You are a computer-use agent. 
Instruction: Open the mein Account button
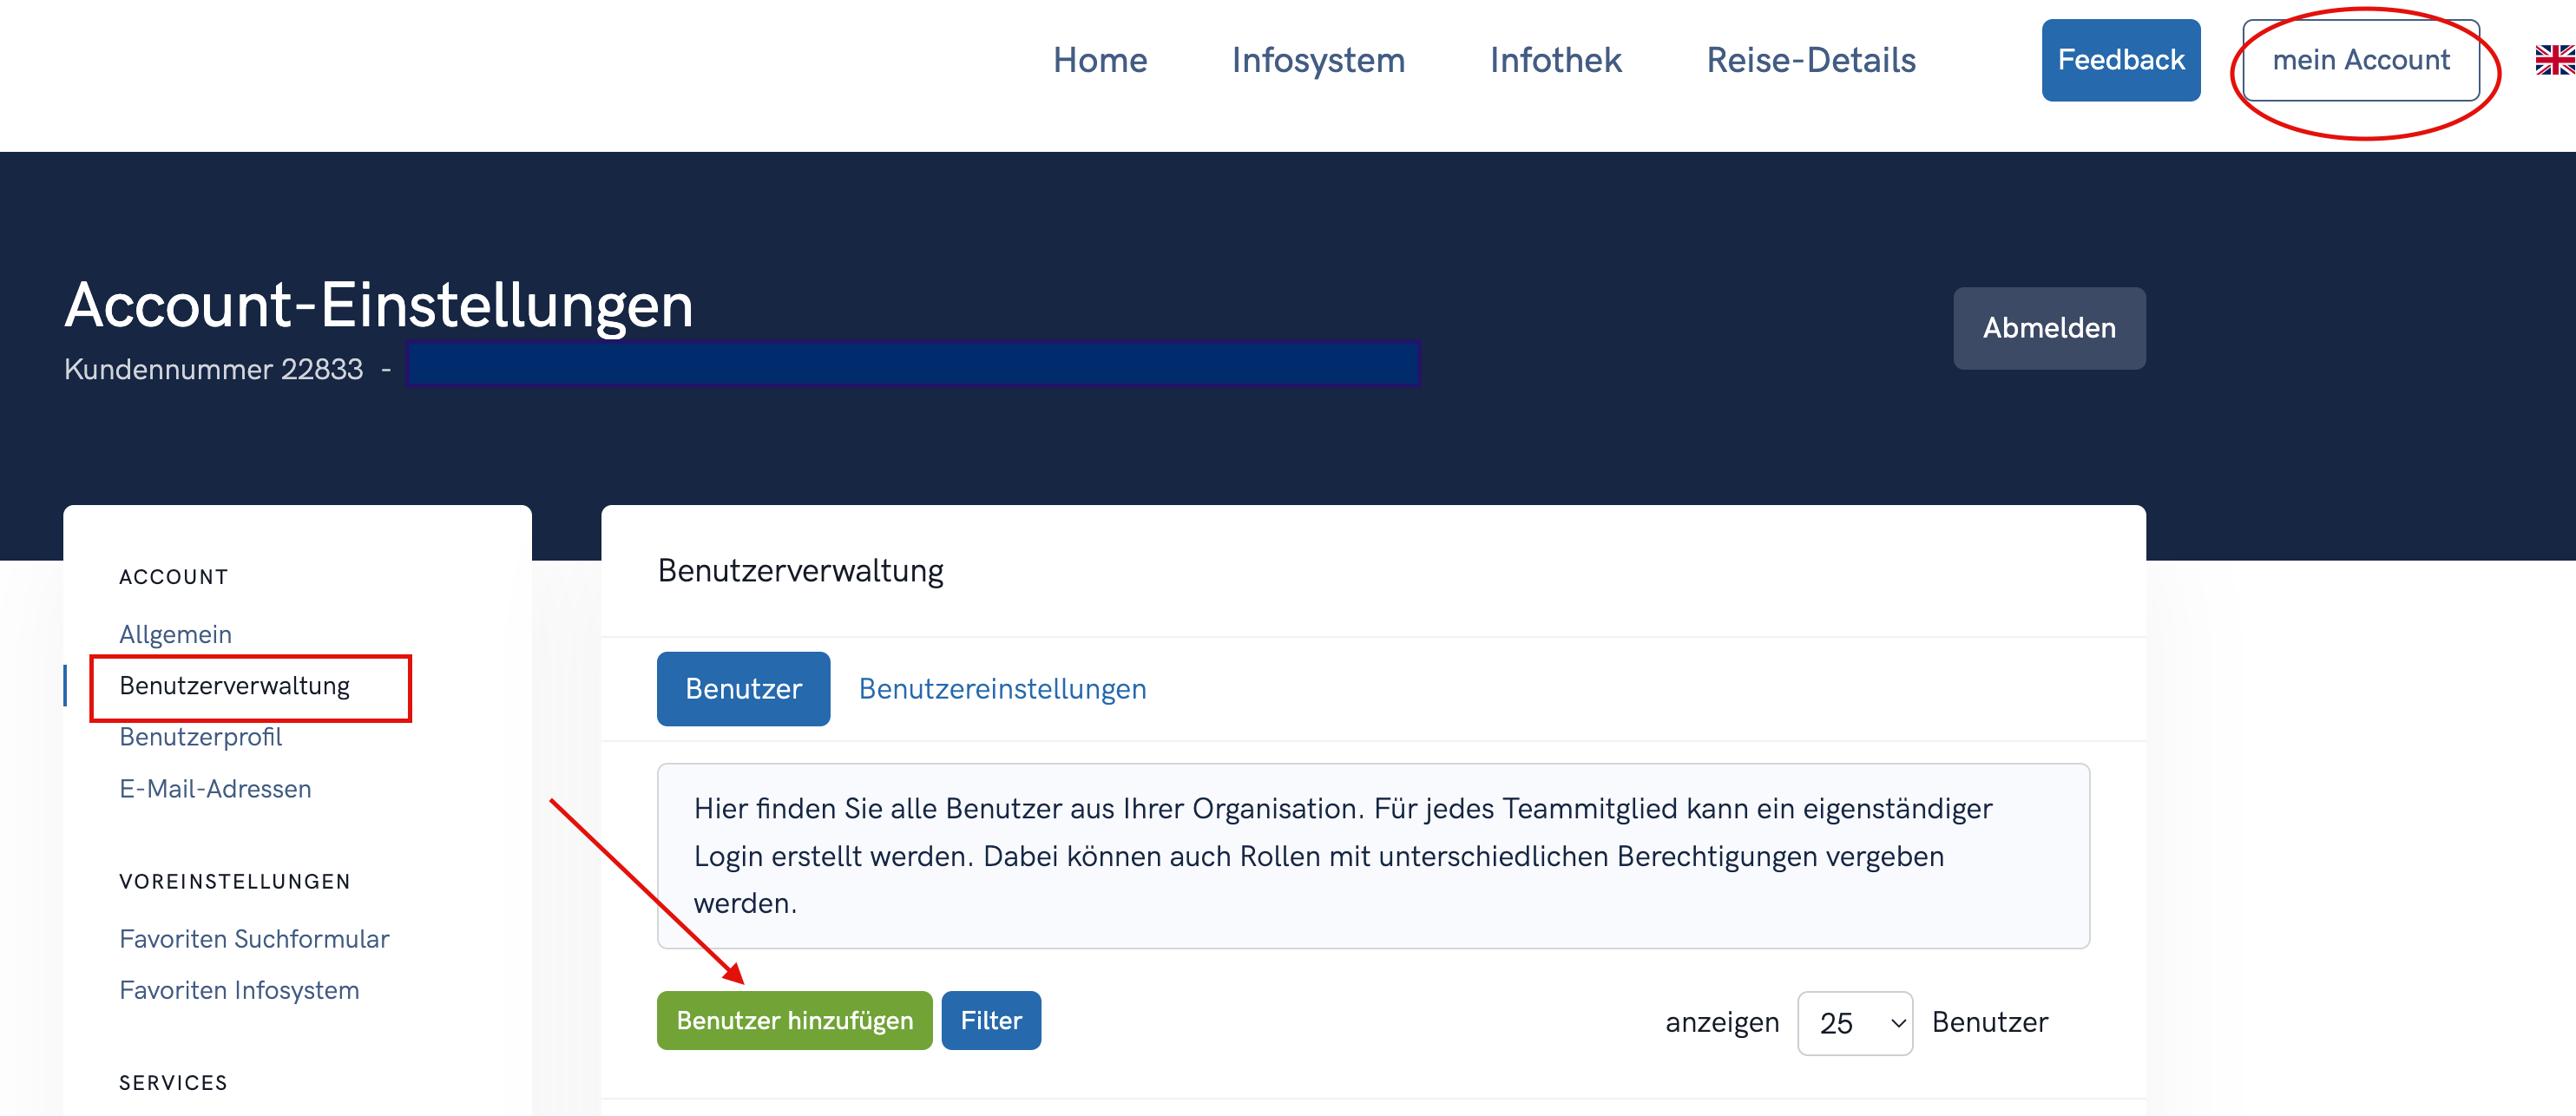coord(2361,60)
